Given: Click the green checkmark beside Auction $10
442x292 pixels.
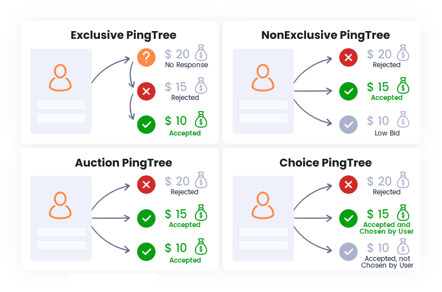Looking at the screenshot, I should [146, 251].
